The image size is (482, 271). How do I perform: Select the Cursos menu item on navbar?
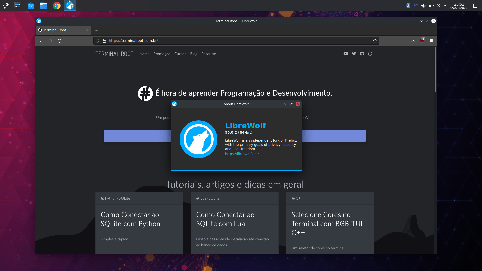pyautogui.click(x=180, y=54)
